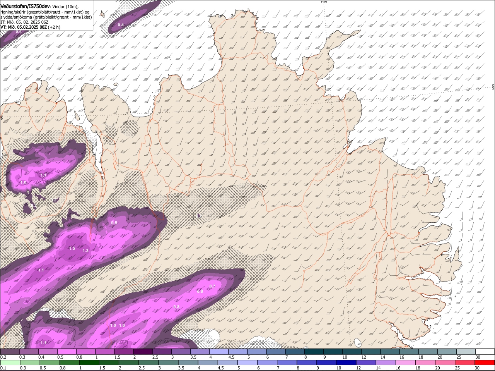
Task: Select the 4–4.5 gray-blue swatch on lower scale
Action: 208,362
